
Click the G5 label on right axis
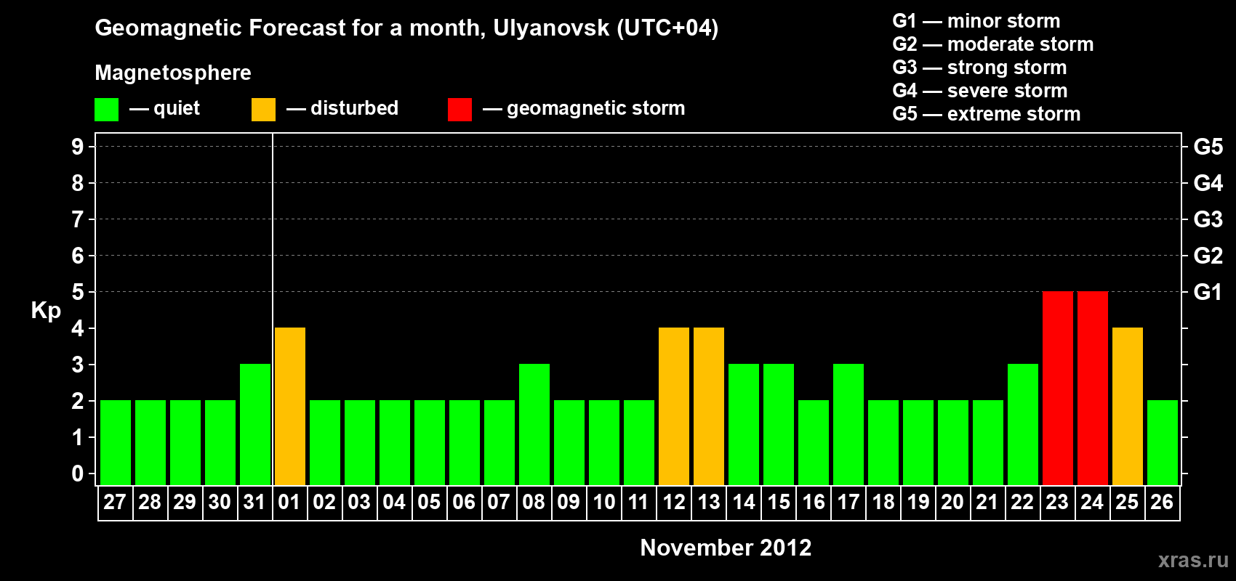pyautogui.click(x=1208, y=147)
